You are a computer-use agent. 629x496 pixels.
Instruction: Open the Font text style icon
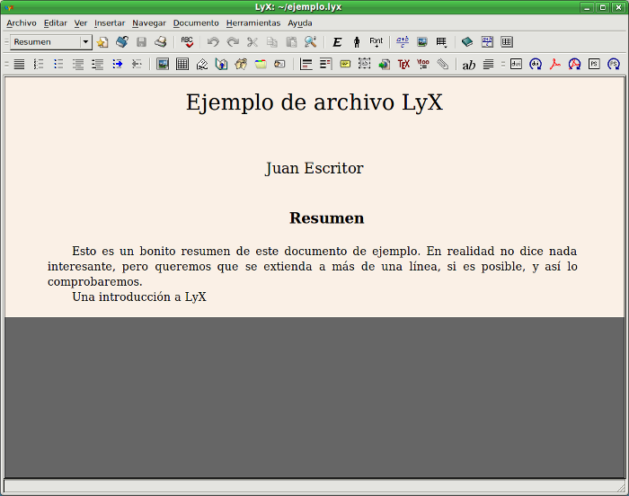377,41
